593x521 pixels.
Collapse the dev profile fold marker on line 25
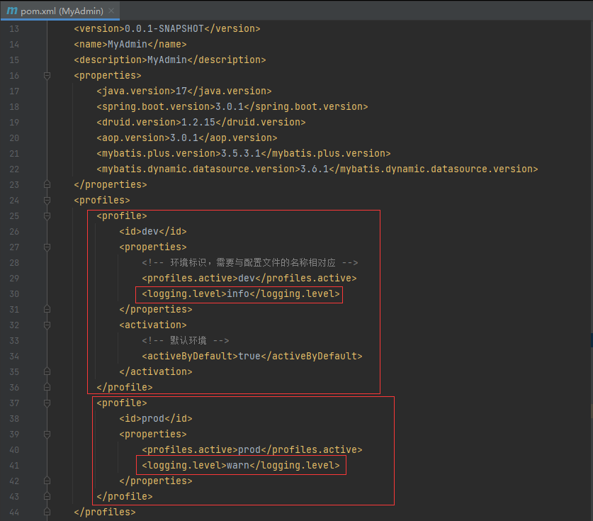pyautogui.click(x=47, y=216)
